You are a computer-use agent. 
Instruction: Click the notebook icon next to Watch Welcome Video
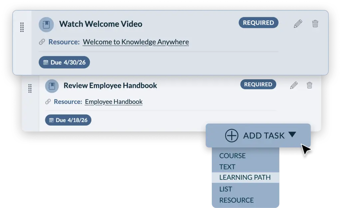click(46, 24)
